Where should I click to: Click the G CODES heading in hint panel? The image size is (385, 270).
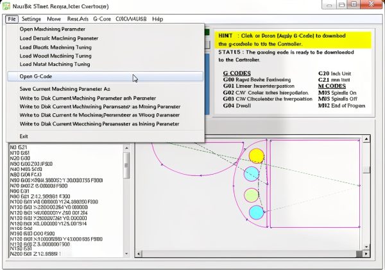tap(237, 73)
